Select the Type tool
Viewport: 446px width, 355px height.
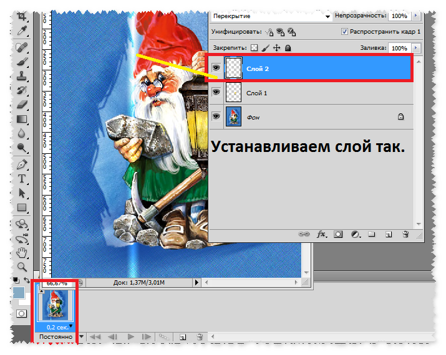(22, 179)
